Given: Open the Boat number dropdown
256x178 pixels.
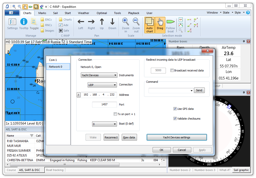Looking at the screenshot, I should (x=104, y=124).
